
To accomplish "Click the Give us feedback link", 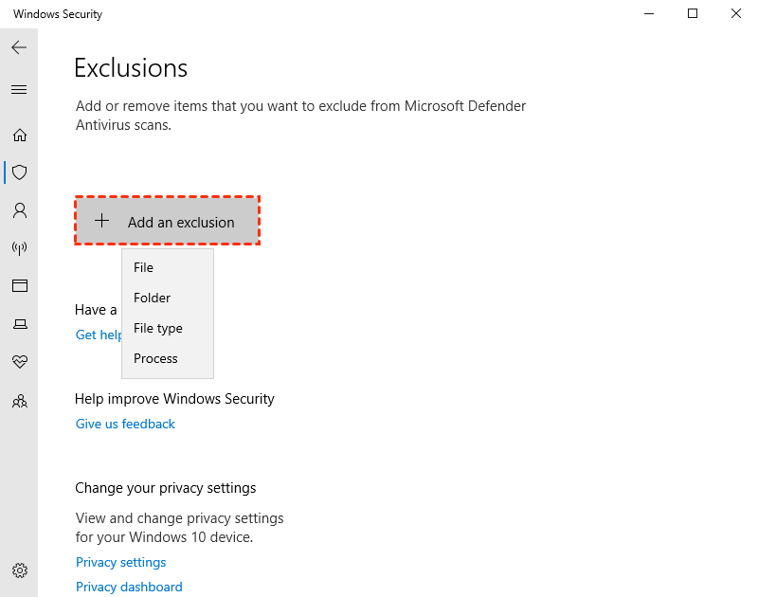I will pos(125,425).
